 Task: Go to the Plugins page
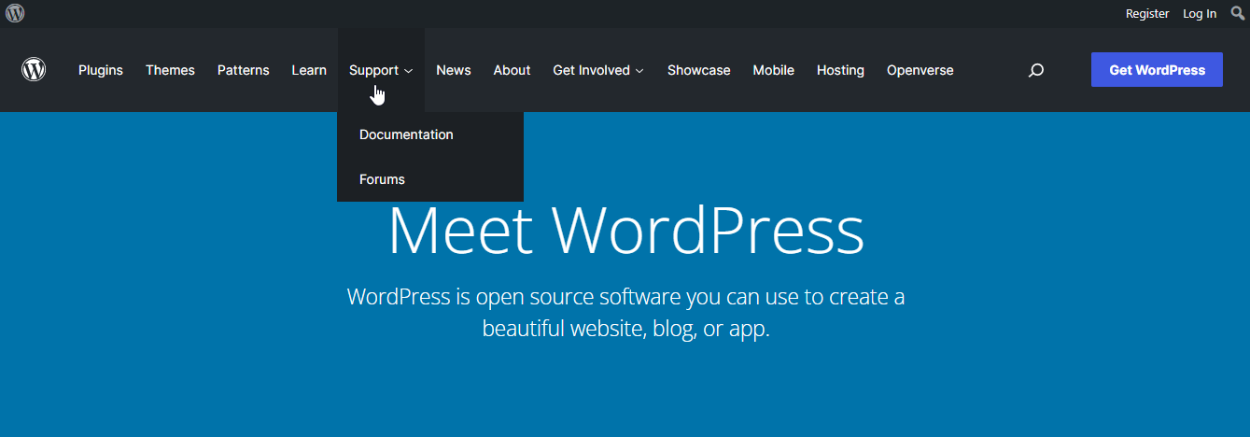101,70
